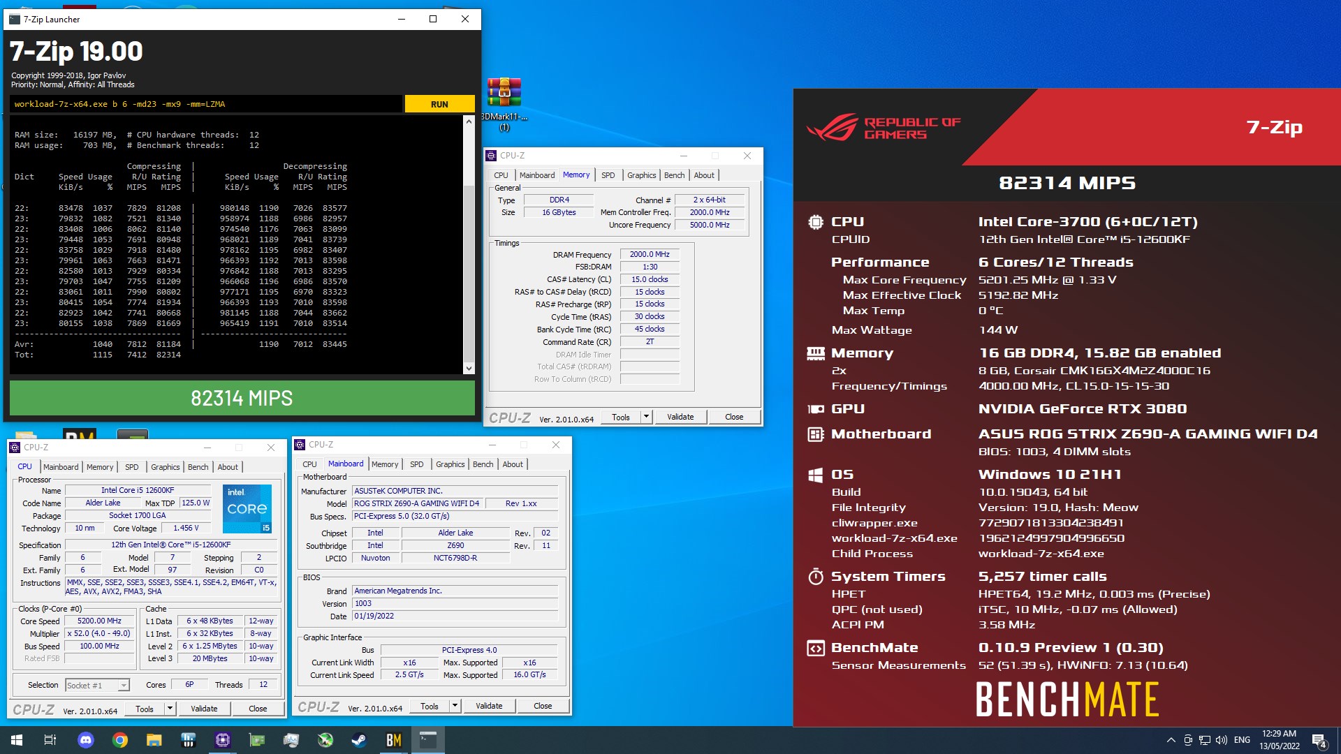Select Graphics tab in Mainboard CPU-Z window

point(450,464)
